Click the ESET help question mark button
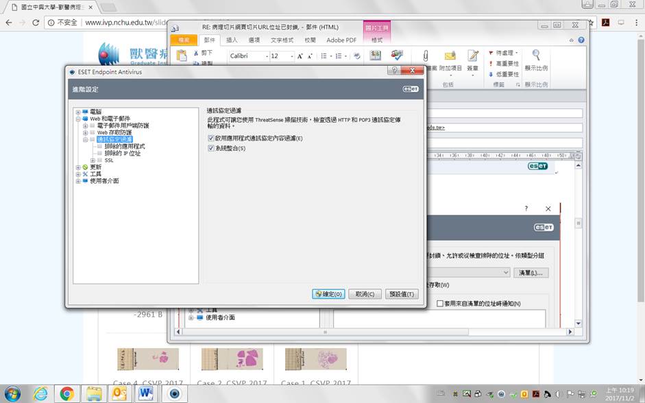The image size is (645, 403). (x=393, y=71)
